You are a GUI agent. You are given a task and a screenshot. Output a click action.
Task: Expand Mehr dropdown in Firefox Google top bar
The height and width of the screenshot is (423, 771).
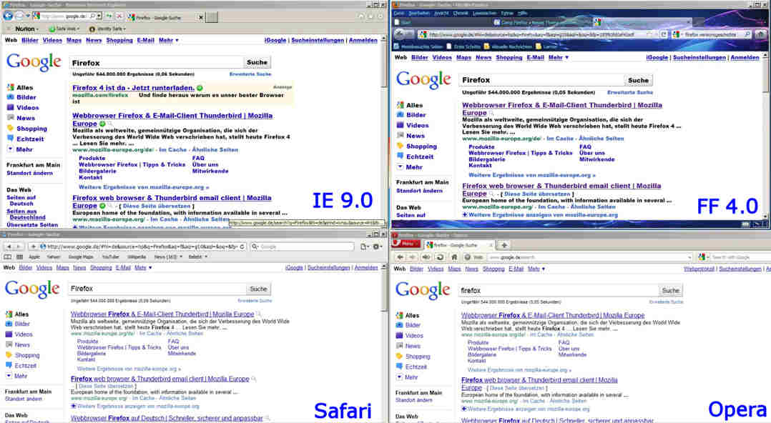pyautogui.click(x=558, y=57)
